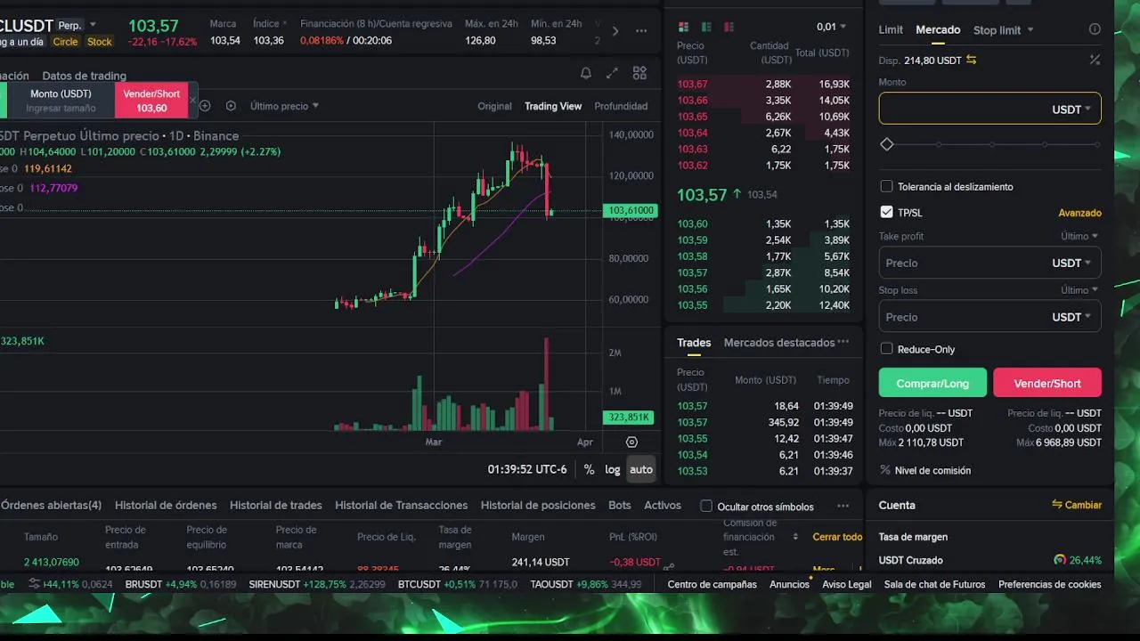Click the plus circle icon in chart toolbar
Viewport: 1140px width, 641px height.
pos(205,106)
